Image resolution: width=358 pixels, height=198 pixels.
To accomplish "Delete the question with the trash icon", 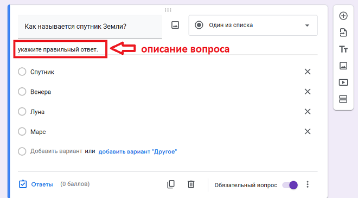I will coord(191,184).
